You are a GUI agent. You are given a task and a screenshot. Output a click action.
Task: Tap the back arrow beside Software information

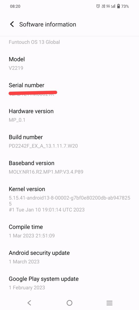click(12, 24)
